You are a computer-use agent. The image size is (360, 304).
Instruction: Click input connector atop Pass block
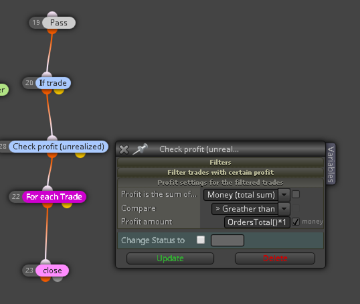click(52, 14)
